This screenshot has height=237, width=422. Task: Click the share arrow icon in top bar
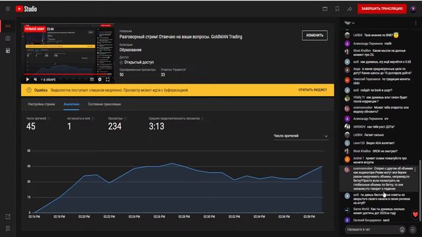(x=349, y=9)
